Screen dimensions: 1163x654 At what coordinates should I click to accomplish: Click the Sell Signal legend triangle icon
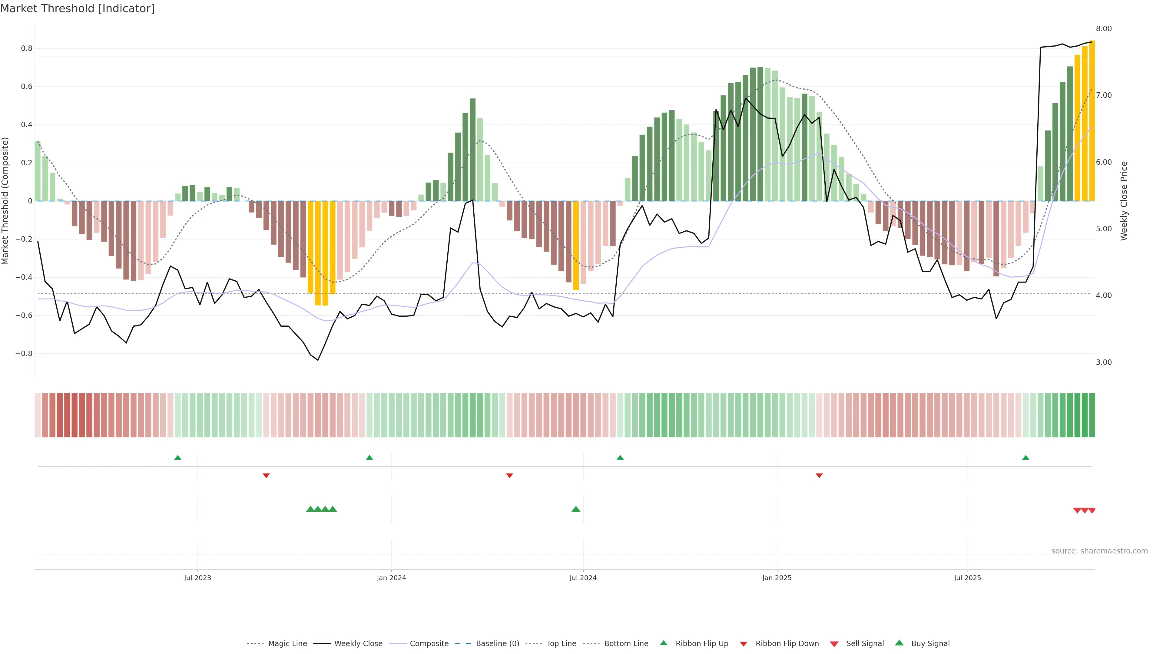click(834, 644)
